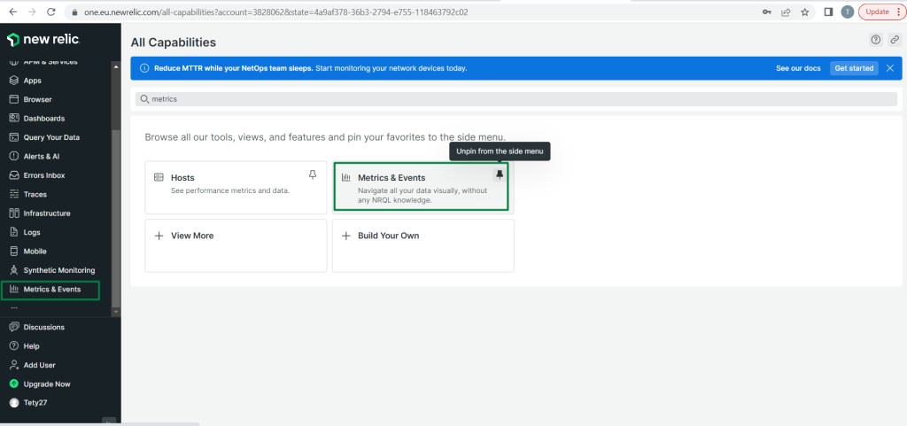
Task: Open the Metrics & Events card
Action: (421, 187)
